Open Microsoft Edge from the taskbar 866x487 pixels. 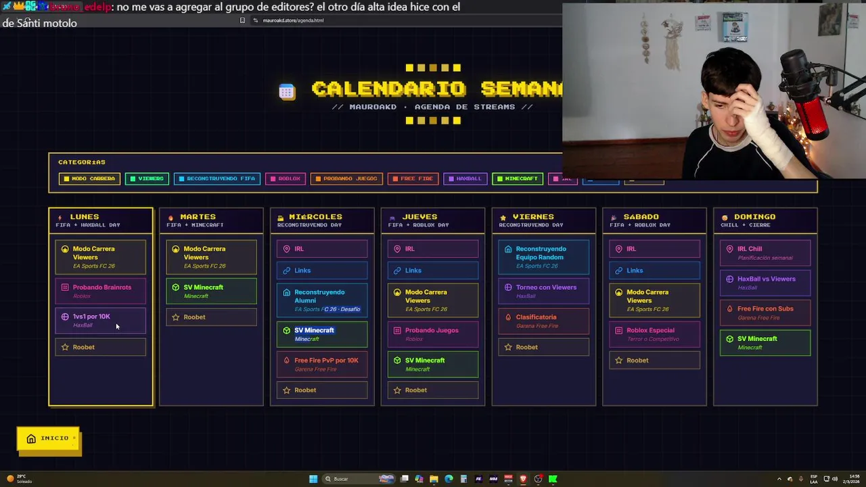449,479
